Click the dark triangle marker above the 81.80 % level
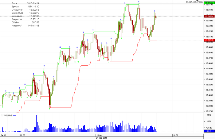 click(197, 1)
